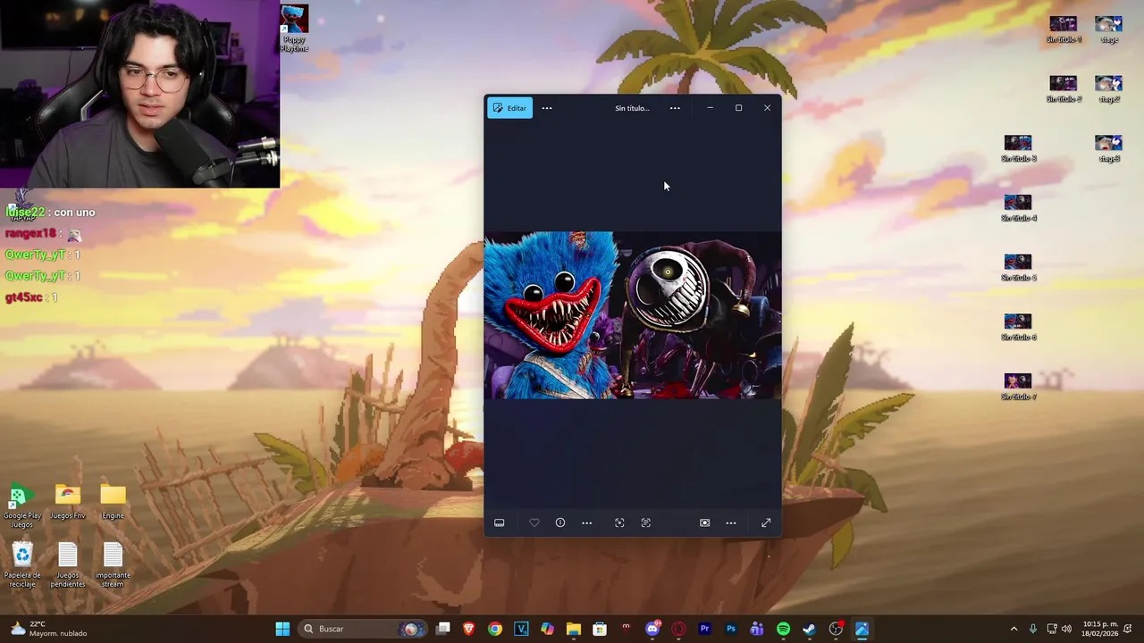Click the visual search scan icon
Image resolution: width=1144 pixels, height=643 pixels.
(x=619, y=522)
